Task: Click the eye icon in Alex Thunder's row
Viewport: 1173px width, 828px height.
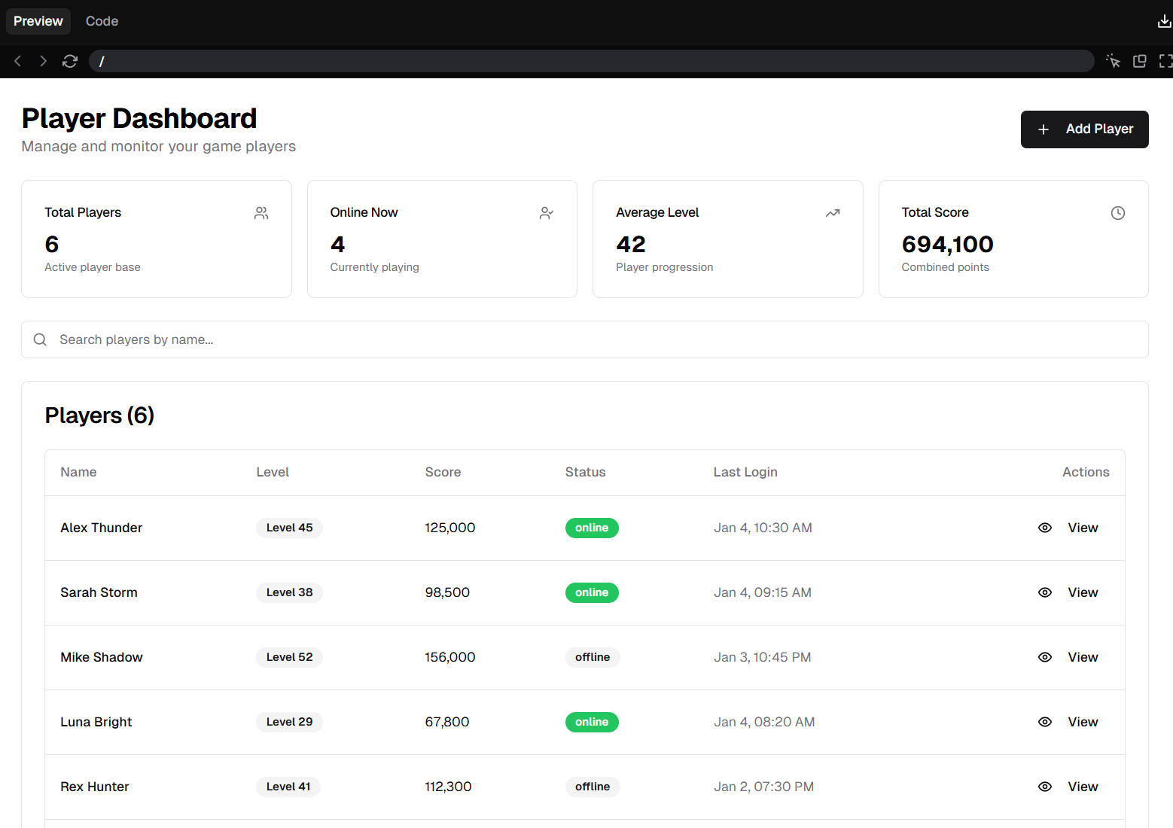Action: coord(1045,528)
